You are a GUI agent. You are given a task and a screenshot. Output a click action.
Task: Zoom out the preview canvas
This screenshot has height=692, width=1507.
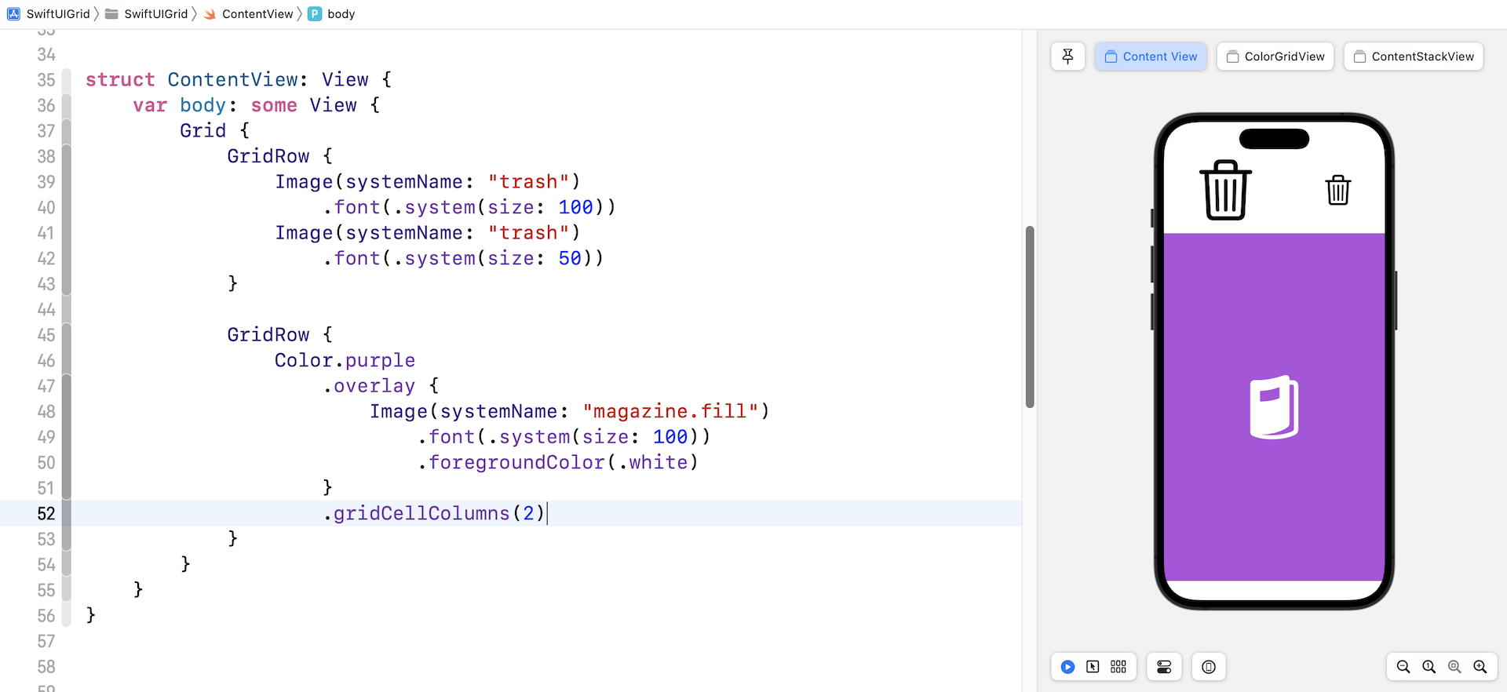(x=1403, y=667)
